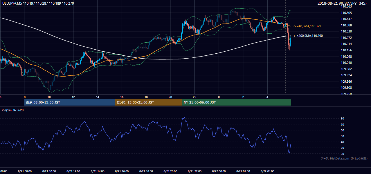Select the 40 SMA label reading 110.379

[x=307, y=26]
